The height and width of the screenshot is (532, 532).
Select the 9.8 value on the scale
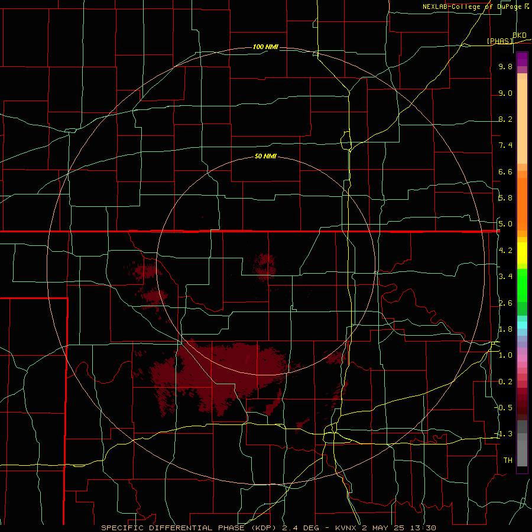tap(505, 66)
